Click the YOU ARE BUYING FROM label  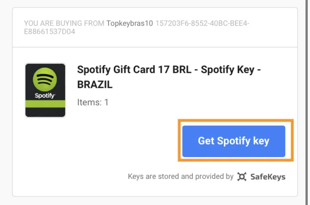click(x=64, y=23)
